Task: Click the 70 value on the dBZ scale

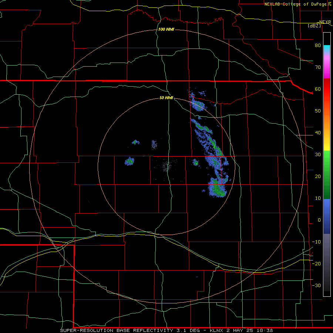Action: tap(318, 67)
